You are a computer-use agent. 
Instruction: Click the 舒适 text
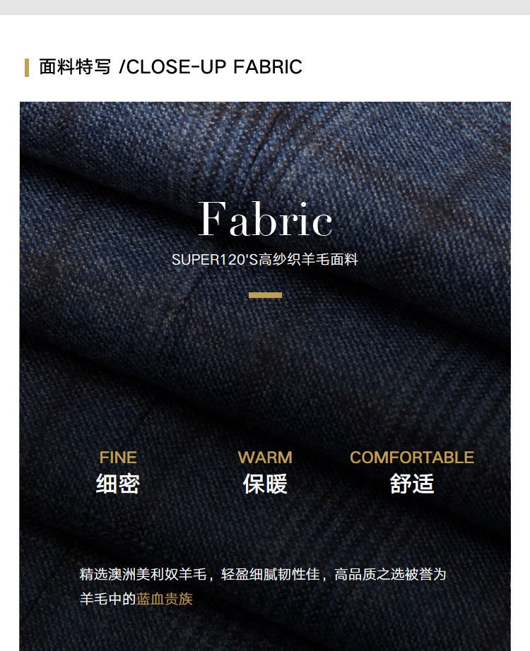click(x=412, y=484)
